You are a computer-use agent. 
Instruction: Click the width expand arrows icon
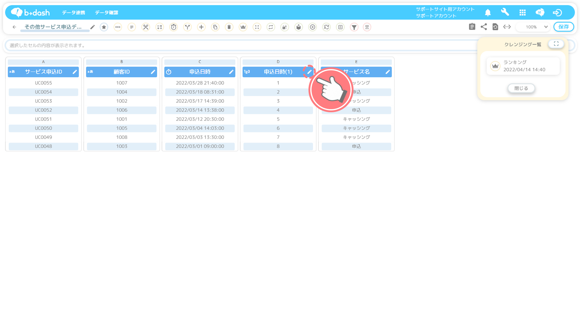coord(507,27)
